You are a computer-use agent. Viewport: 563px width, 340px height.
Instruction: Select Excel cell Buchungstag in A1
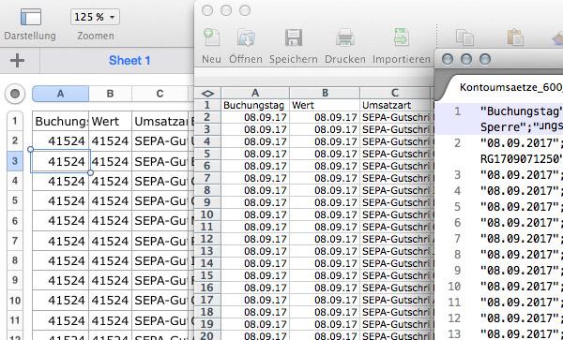coord(255,105)
